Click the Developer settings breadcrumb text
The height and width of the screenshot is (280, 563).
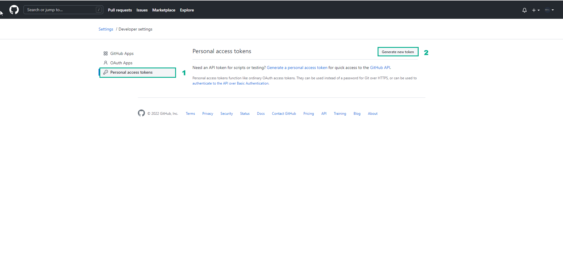point(136,29)
